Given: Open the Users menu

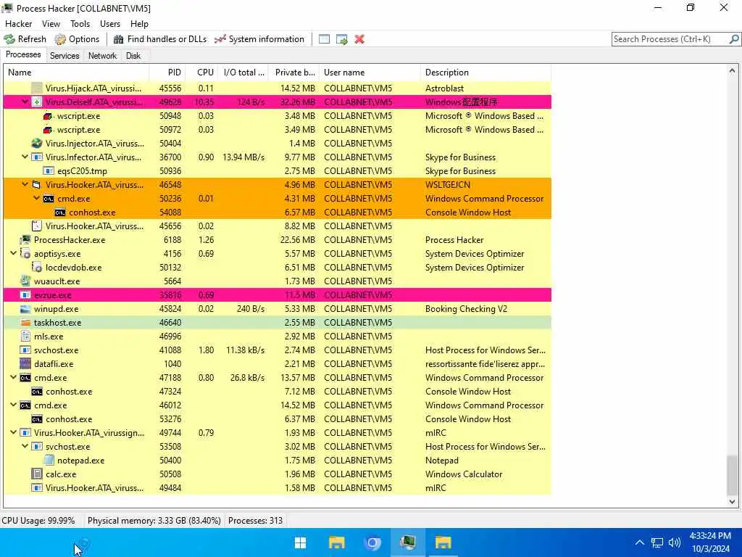Looking at the screenshot, I should pos(110,24).
